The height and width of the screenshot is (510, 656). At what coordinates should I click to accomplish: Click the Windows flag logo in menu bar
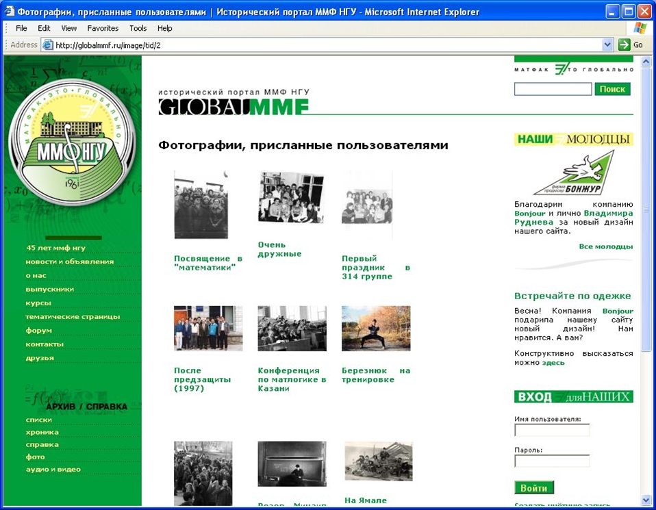pos(640,28)
